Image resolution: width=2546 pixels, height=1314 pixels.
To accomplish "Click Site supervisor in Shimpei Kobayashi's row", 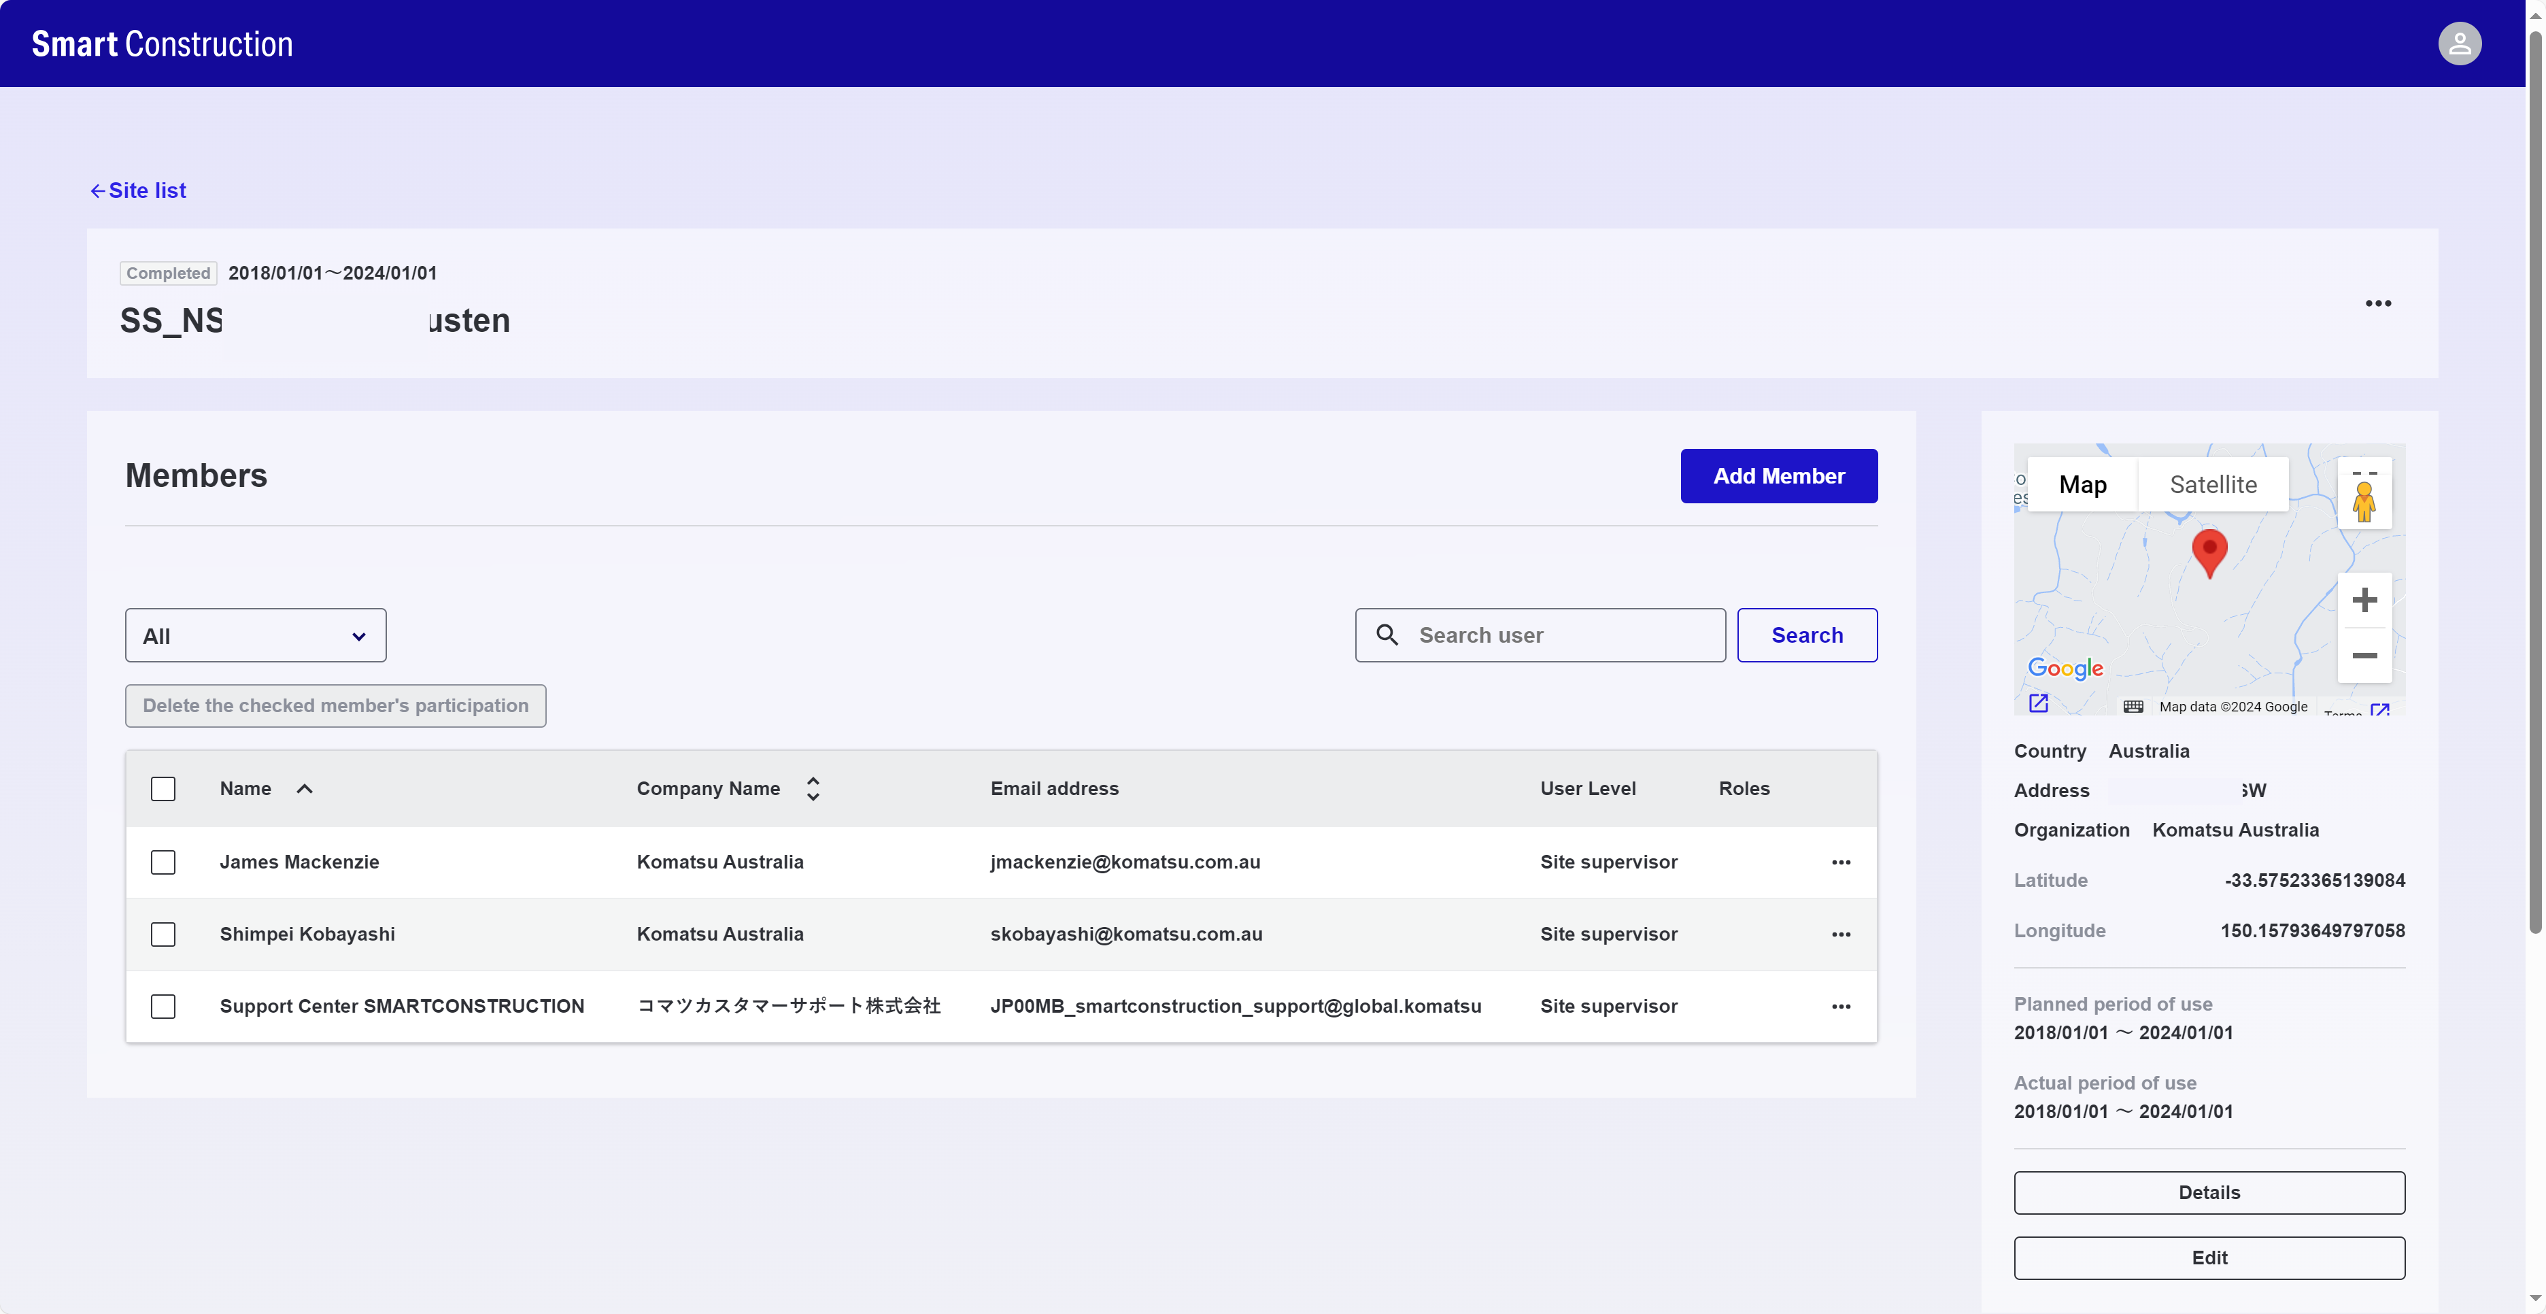I will point(1608,934).
